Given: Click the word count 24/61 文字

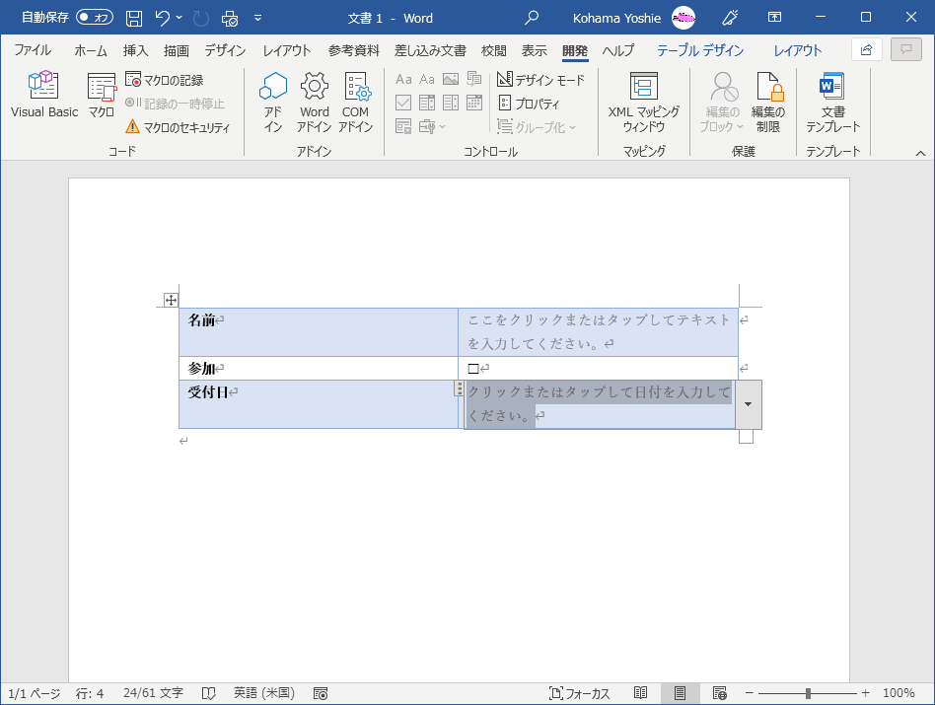Looking at the screenshot, I should [153, 693].
